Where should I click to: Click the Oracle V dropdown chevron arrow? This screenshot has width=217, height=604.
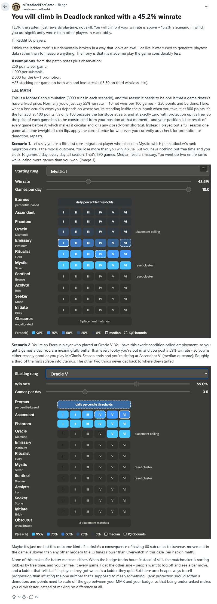tap(206, 374)
